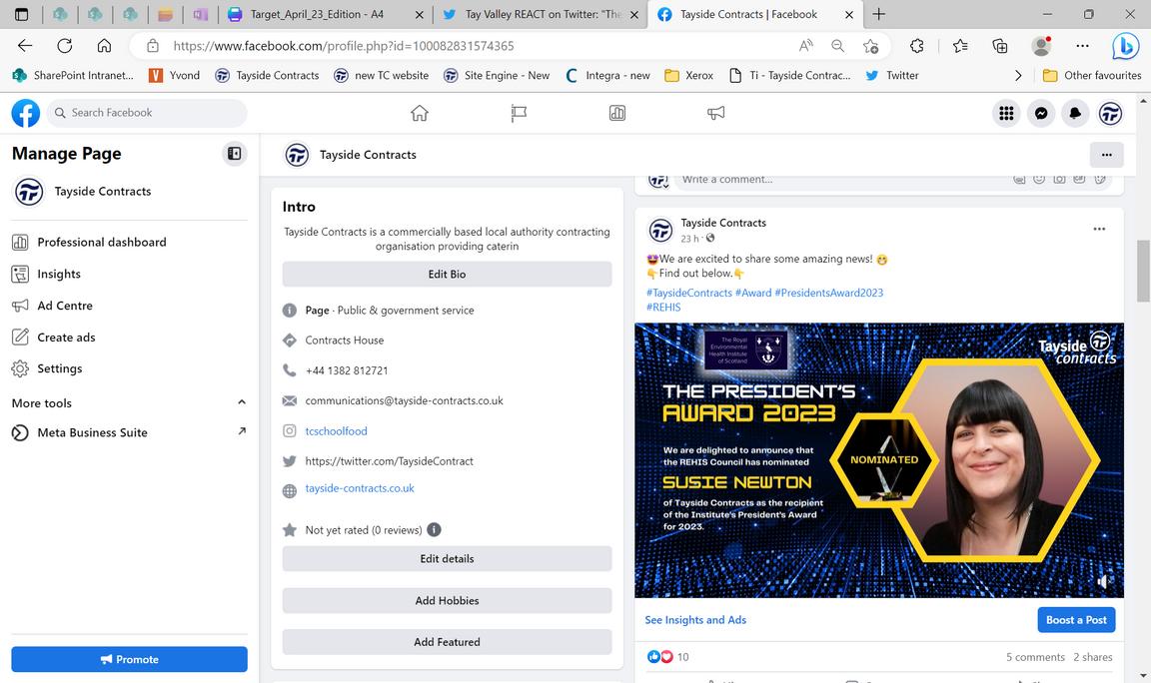Open the Xerox favourites folder
This screenshot has width=1151, height=683.
[x=688, y=75]
